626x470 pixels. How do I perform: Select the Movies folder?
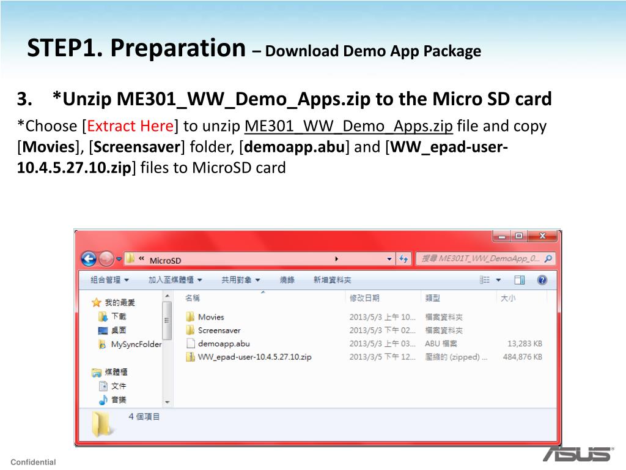pos(211,317)
